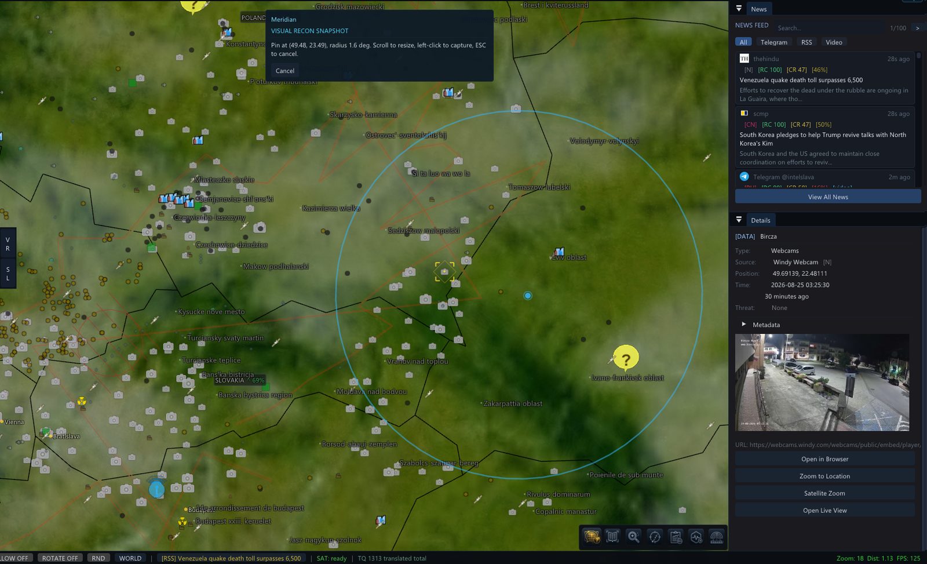
Task: Click Open Live View button
Action: tap(824, 511)
